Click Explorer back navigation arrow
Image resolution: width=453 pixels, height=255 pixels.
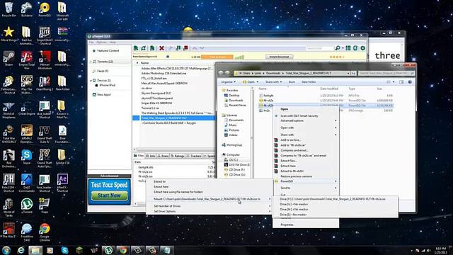click(x=221, y=73)
